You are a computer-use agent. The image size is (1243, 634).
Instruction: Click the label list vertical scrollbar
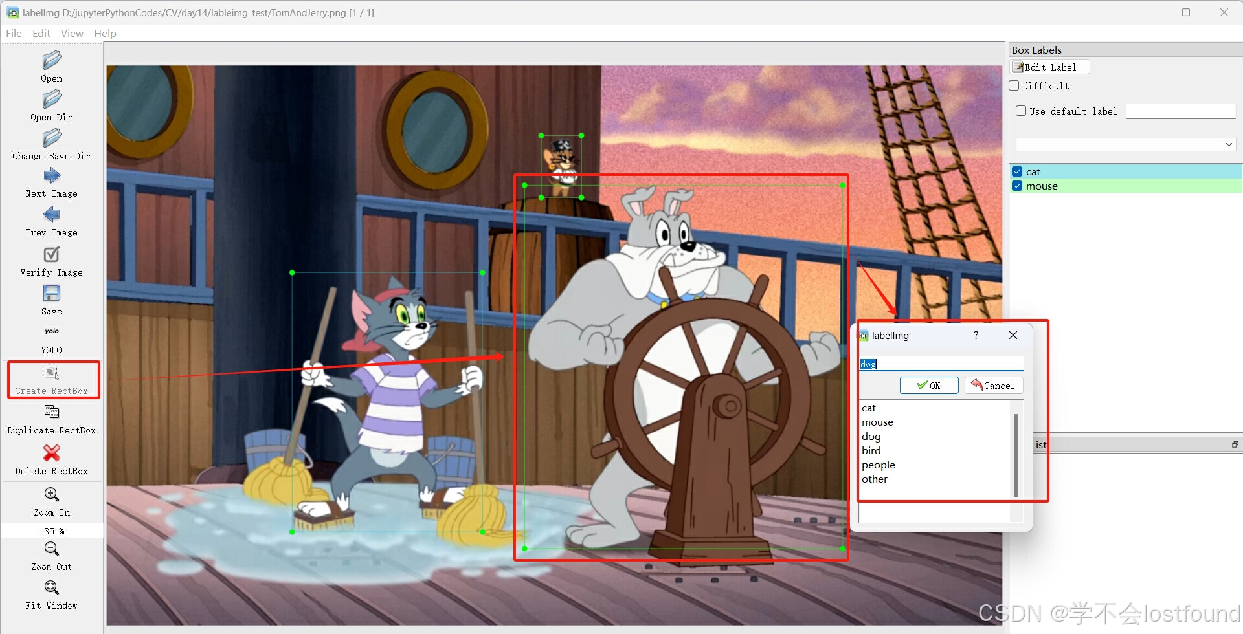point(1016,455)
